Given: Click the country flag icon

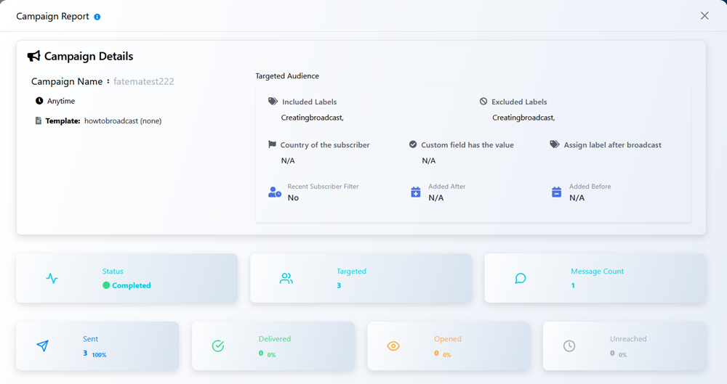Looking at the screenshot, I should pyautogui.click(x=273, y=144).
